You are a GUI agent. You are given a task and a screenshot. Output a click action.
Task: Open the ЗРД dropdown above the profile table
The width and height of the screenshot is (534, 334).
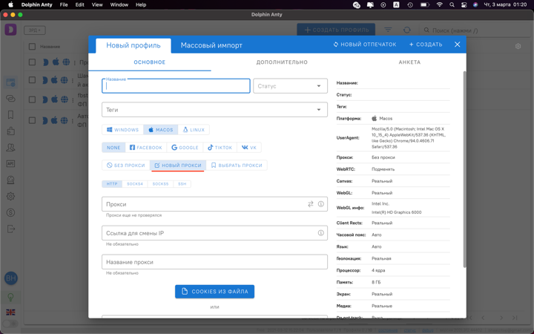pos(34,30)
